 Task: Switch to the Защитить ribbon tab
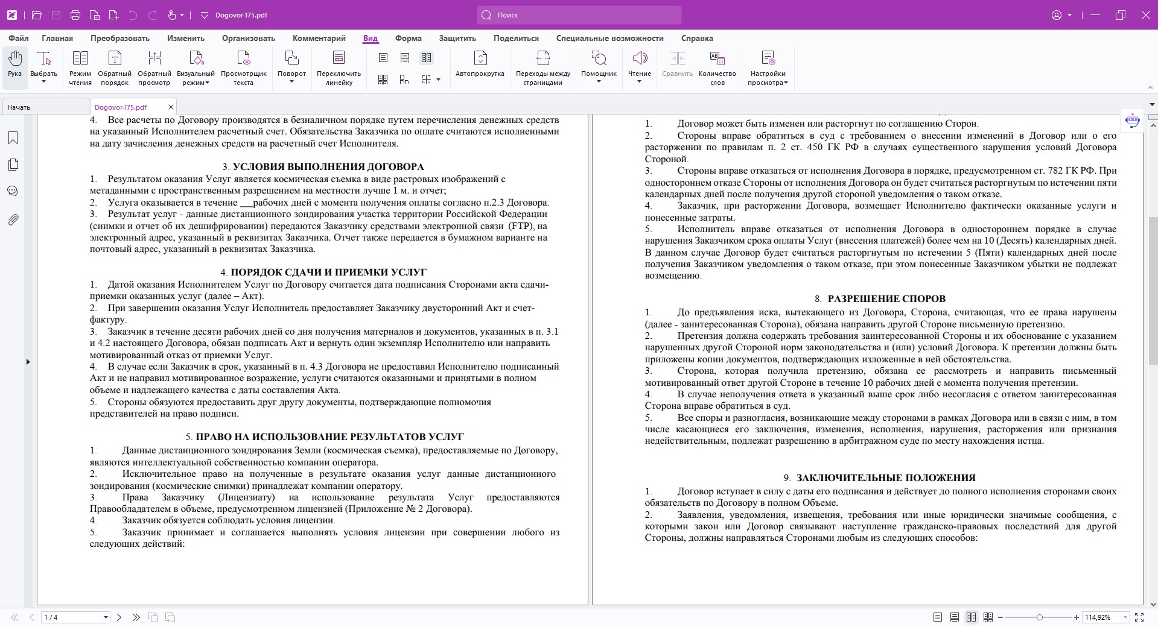pos(457,38)
